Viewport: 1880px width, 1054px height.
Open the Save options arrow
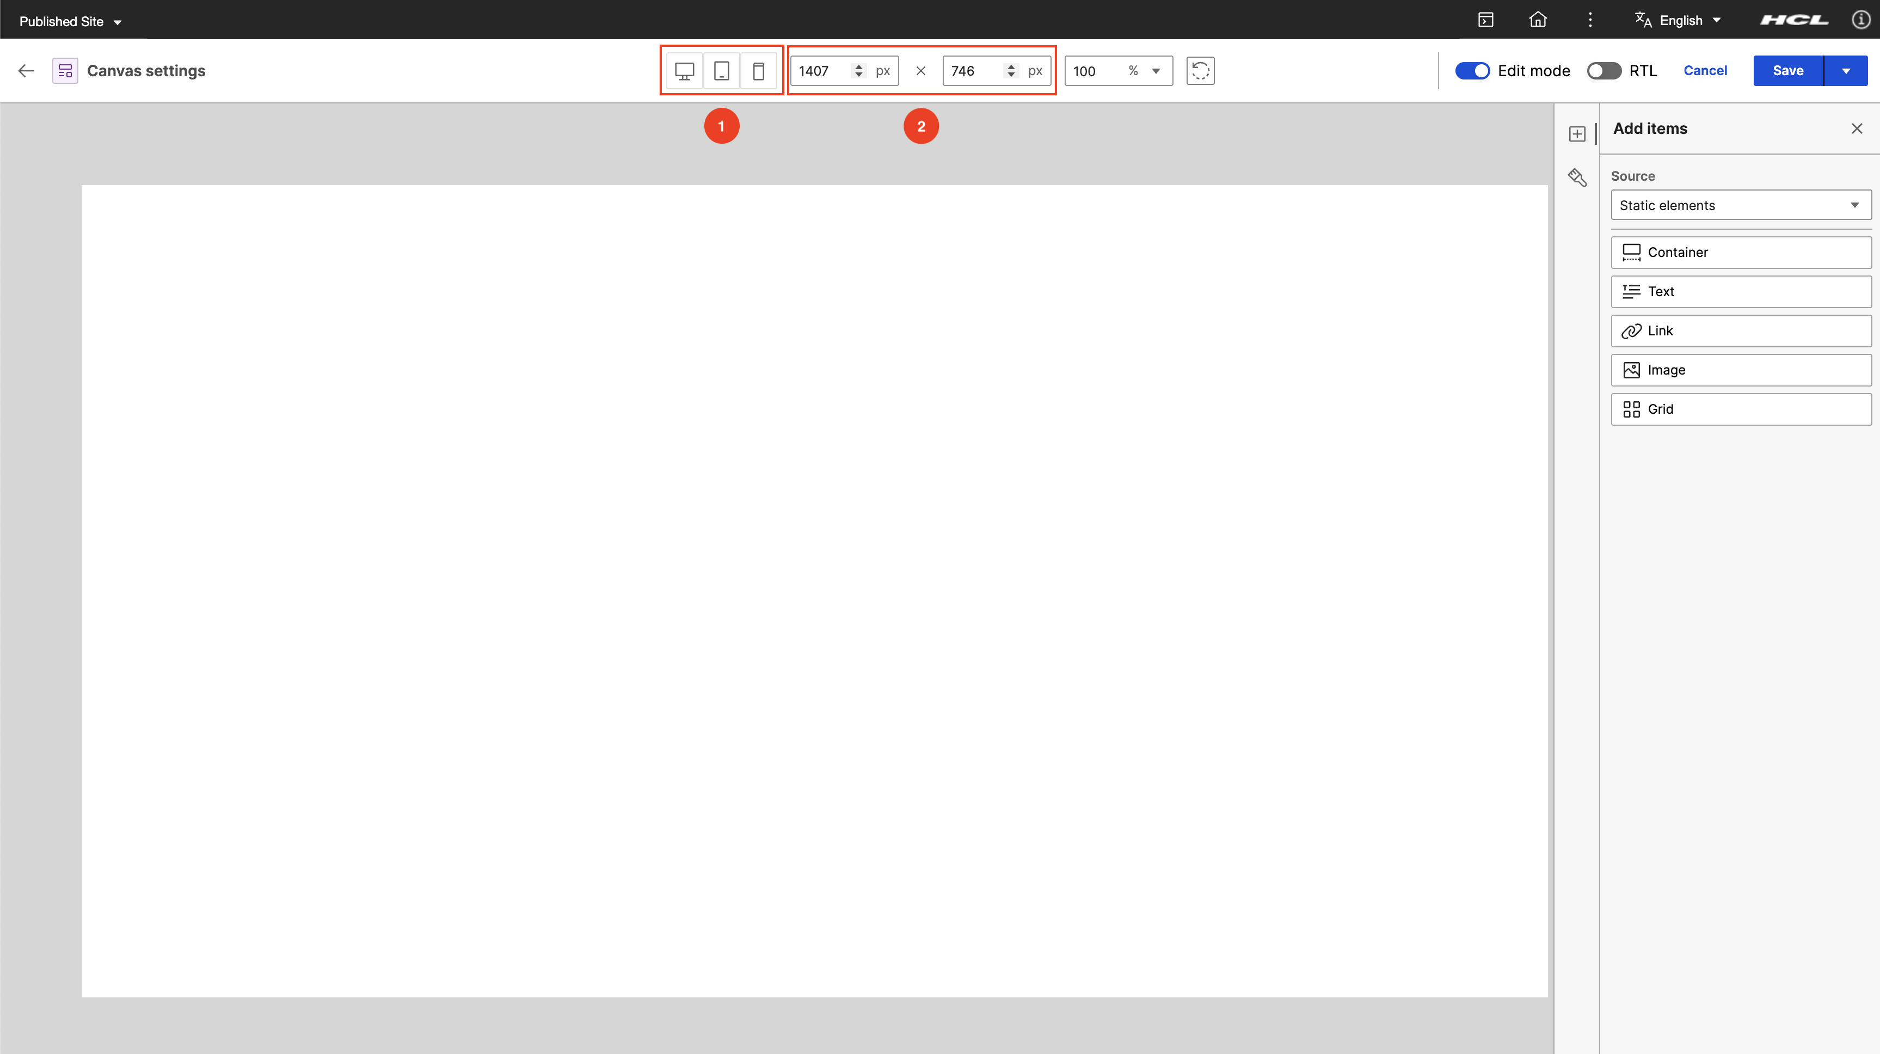[1846, 71]
